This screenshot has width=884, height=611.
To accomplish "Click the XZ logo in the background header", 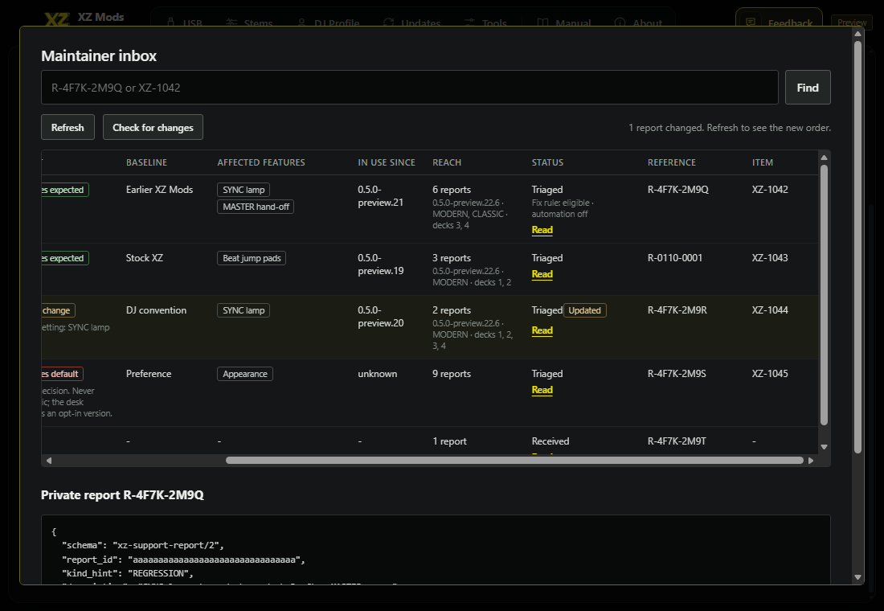I will 57,19.
